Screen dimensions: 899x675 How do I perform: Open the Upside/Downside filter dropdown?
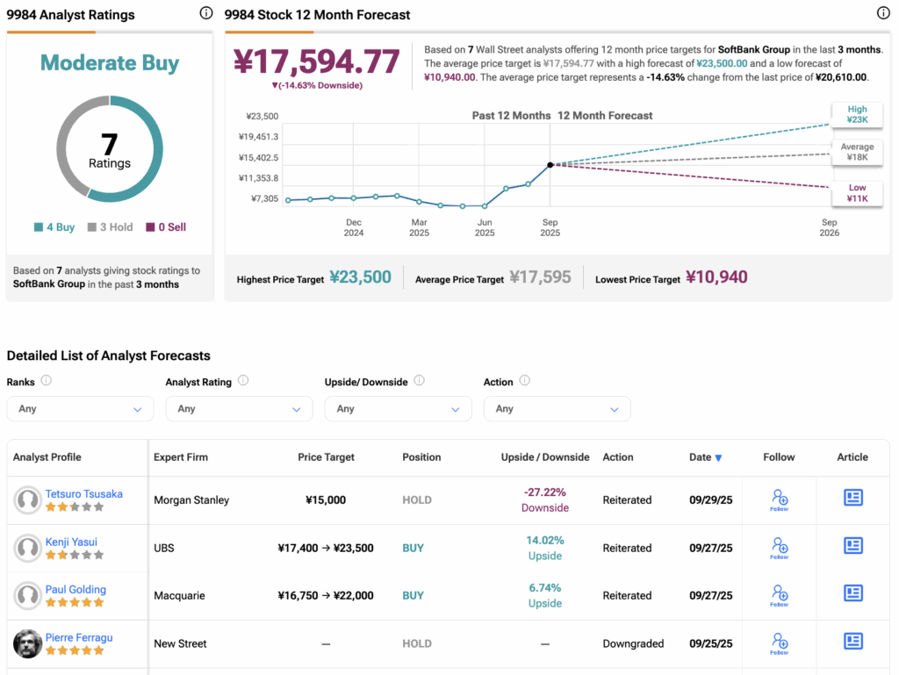398,409
